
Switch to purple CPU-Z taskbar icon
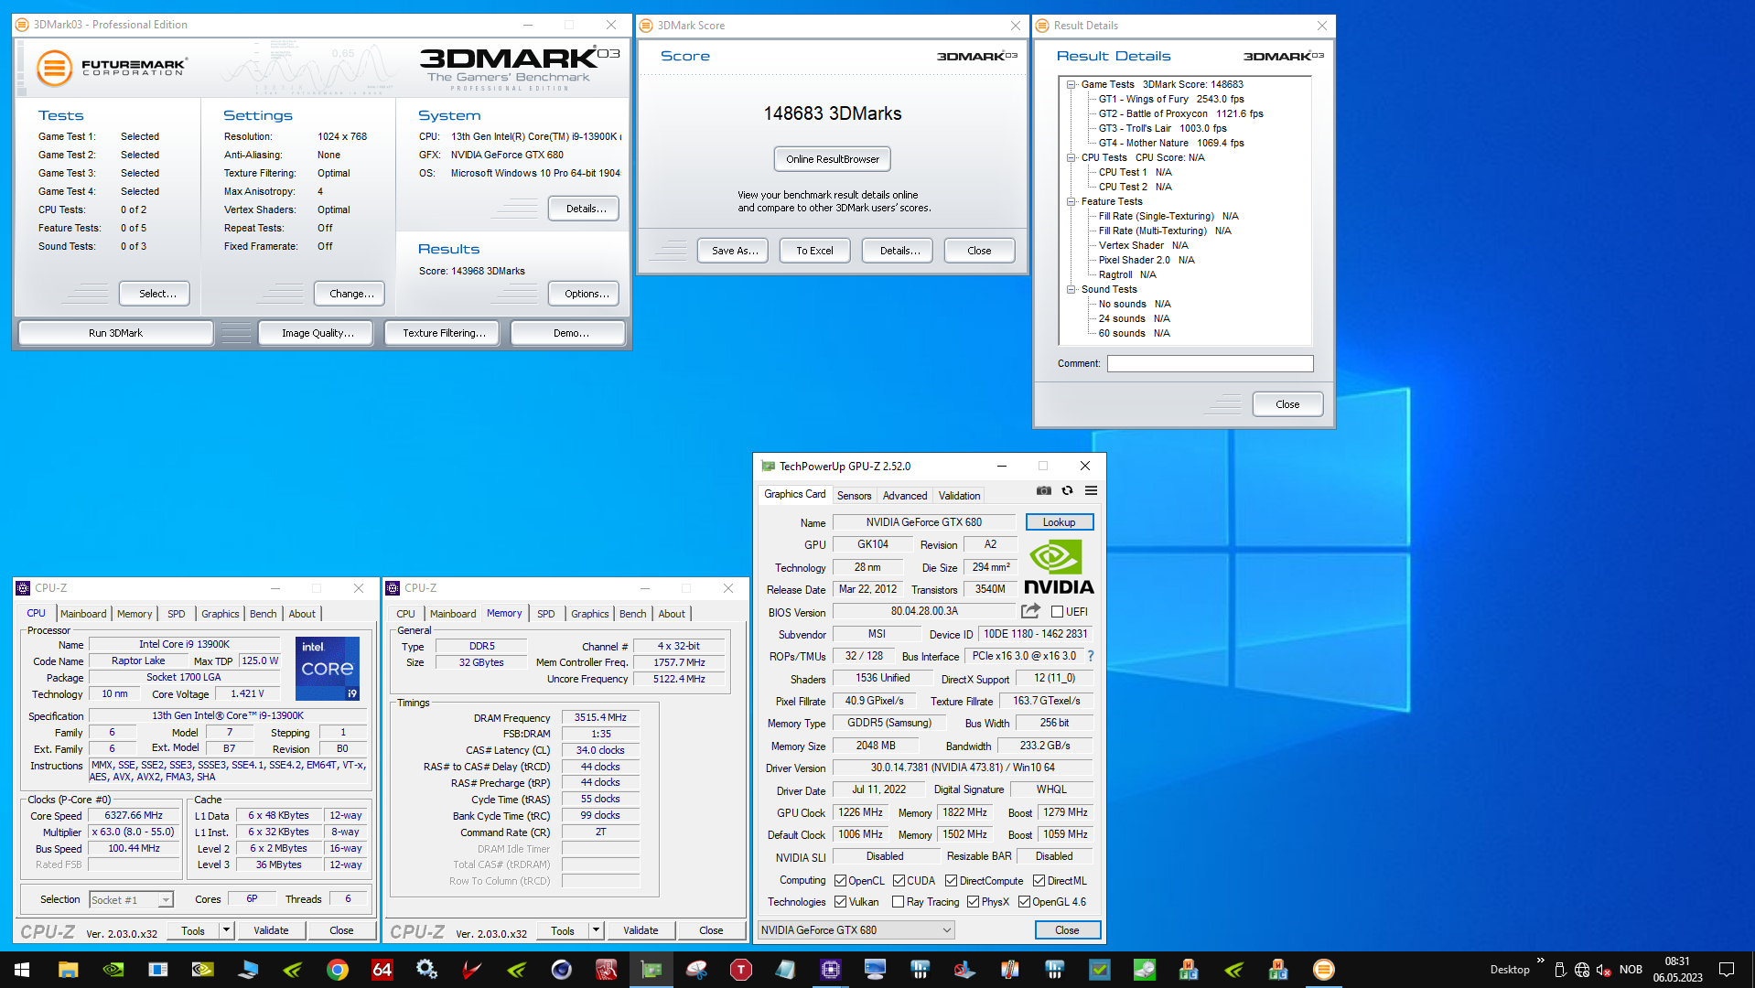[831, 970]
